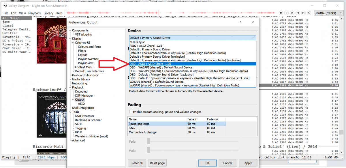The width and height of the screenshot is (346, 168).
Task: Stop playback with the stop icon
Action: tap(281, 13)
